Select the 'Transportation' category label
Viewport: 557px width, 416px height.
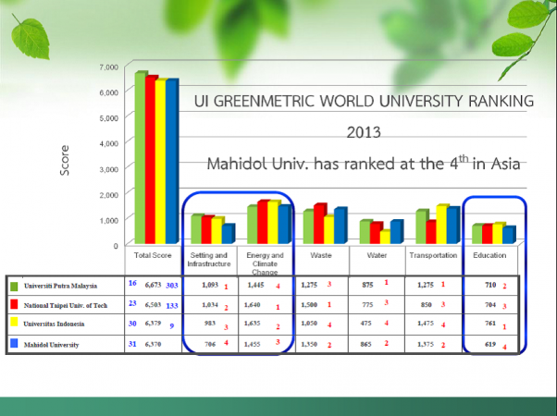433,255
